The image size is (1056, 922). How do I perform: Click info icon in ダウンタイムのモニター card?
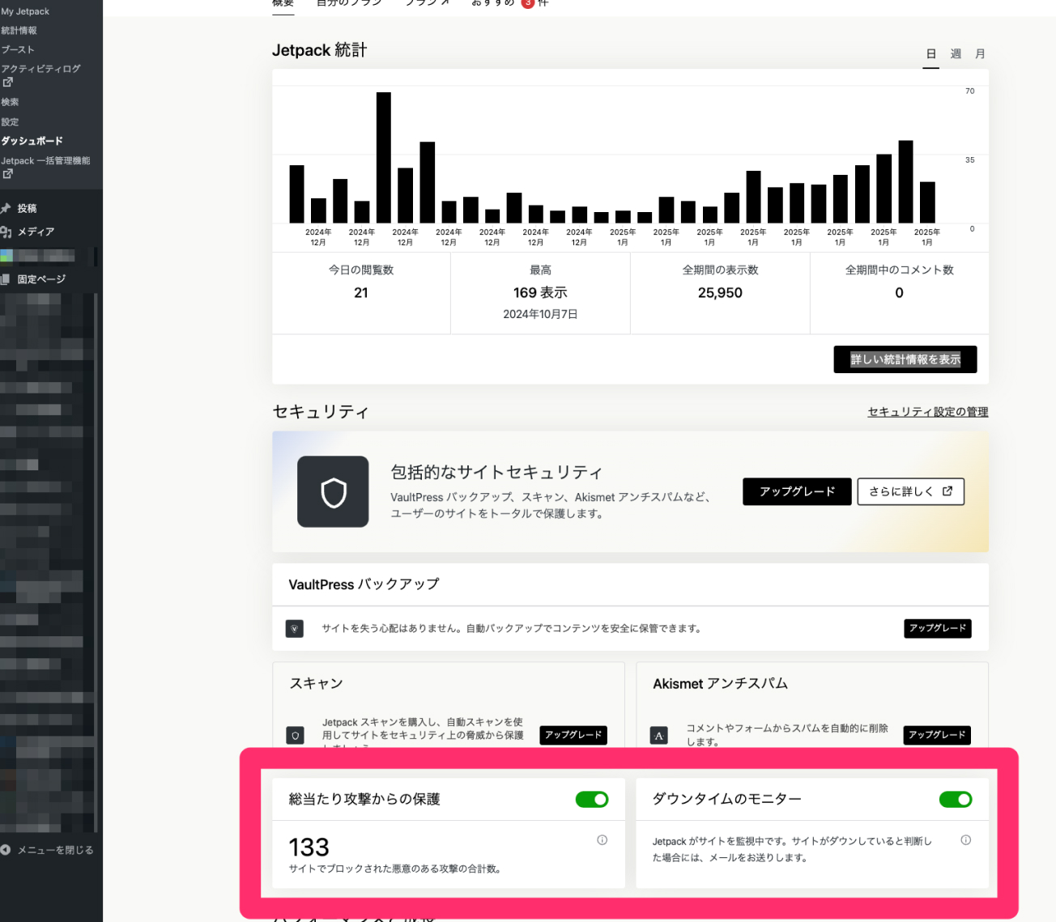point(965,840)
